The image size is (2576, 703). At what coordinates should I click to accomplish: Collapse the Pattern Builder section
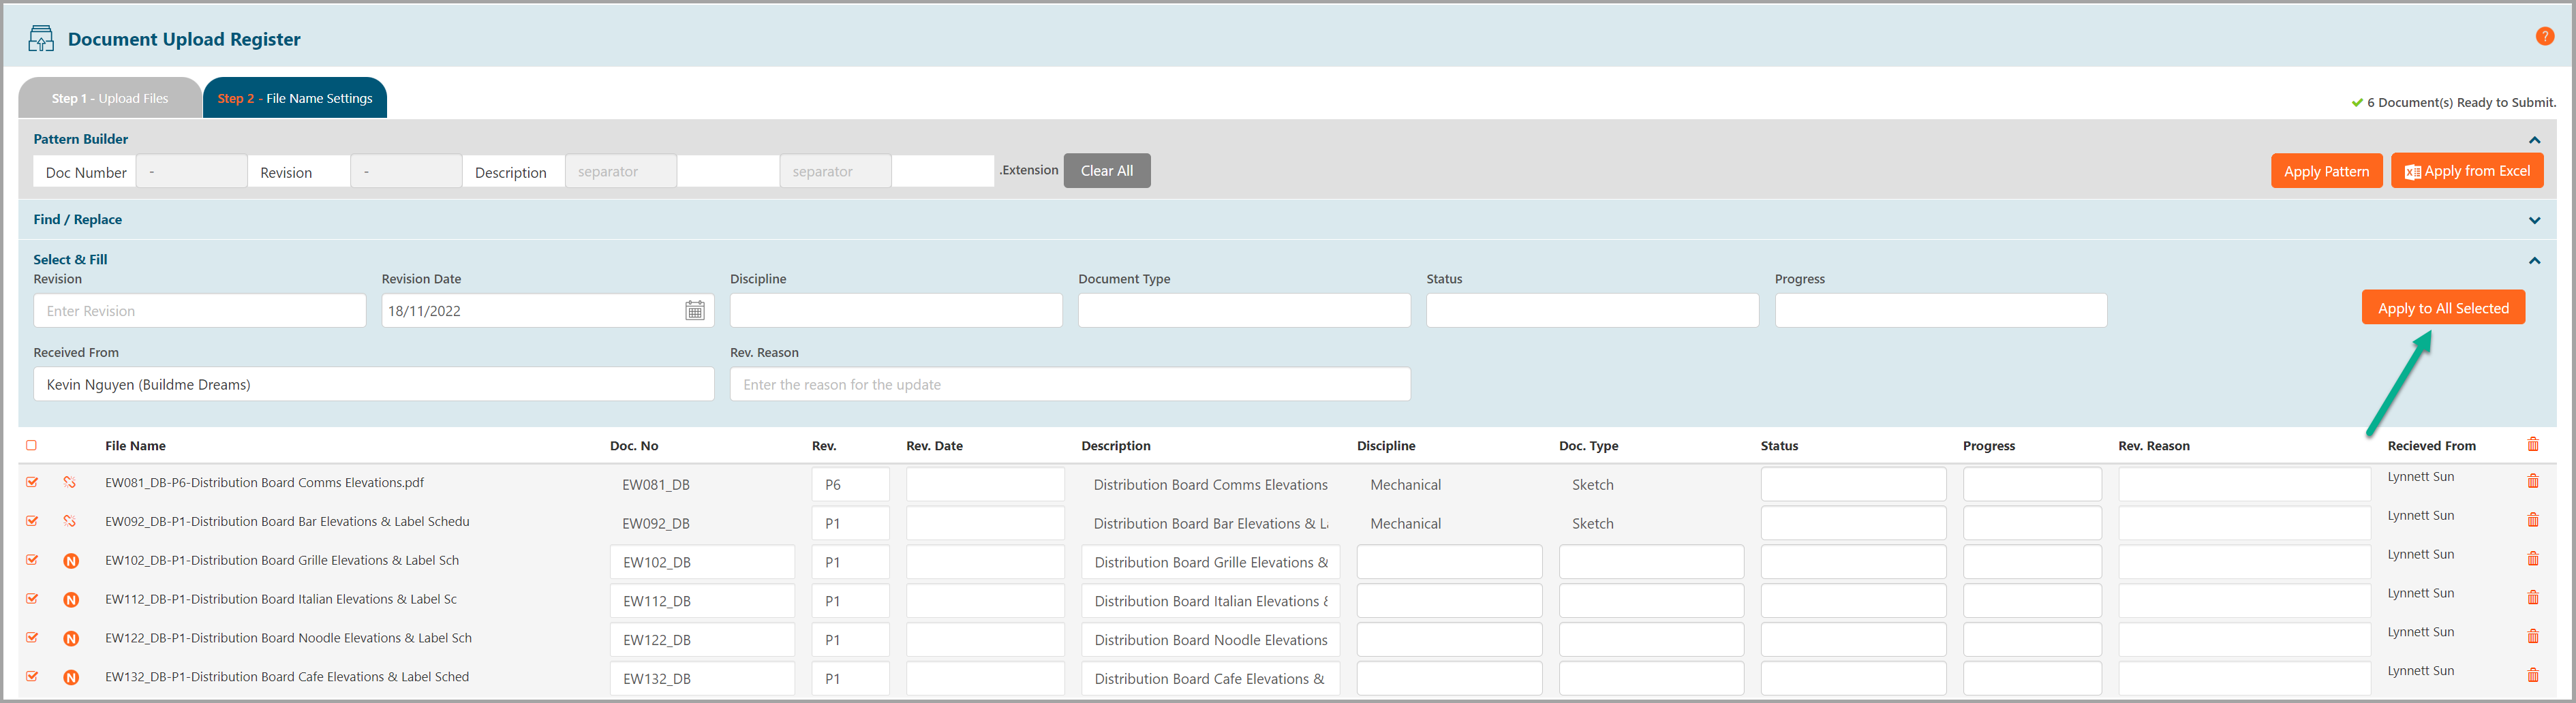pos(2533,140)
